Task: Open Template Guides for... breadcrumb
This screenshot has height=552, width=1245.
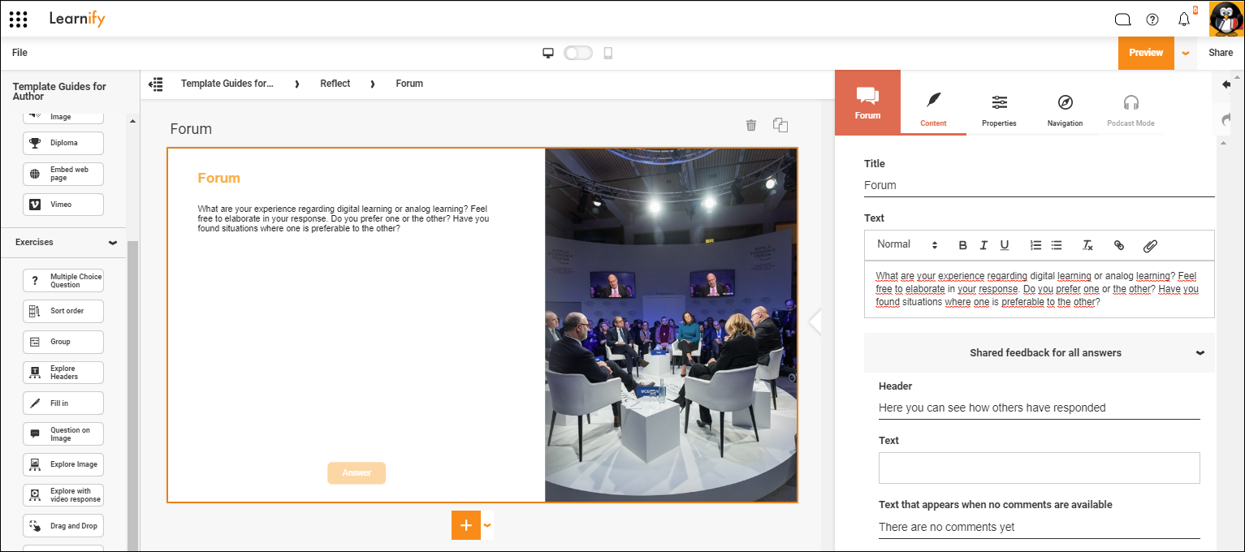Action: coord(227,84)
